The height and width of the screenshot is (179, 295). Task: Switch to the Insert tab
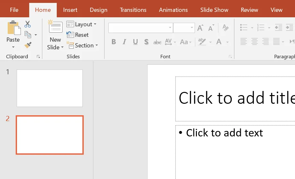[70, 10]
